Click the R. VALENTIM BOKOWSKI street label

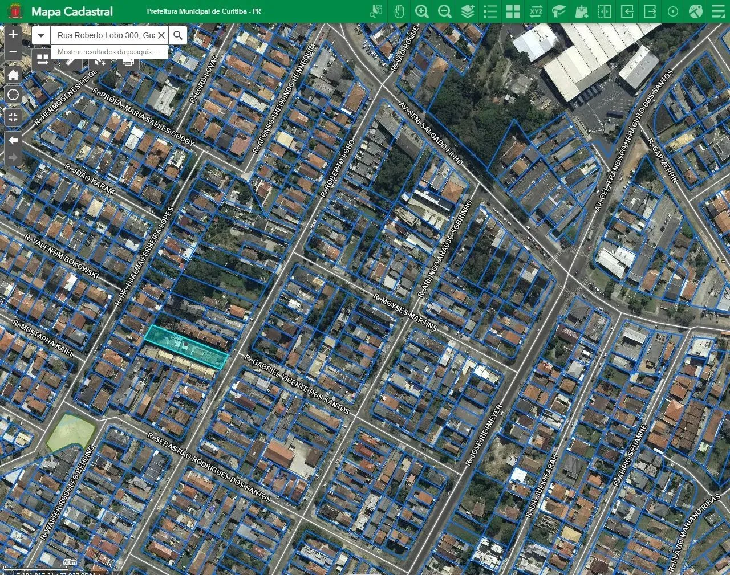click(62, 256)
